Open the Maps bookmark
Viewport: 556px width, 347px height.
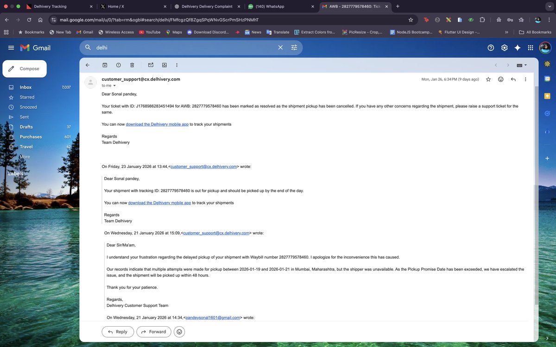(174, 32)
